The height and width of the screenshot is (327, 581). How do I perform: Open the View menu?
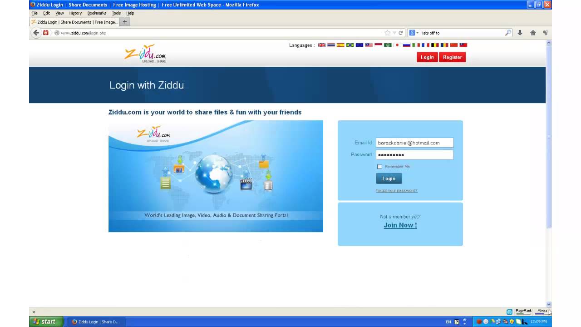(59, 13)
